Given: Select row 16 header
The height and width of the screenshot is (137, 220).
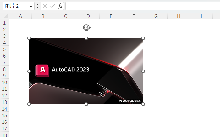Looking at the screenshot, I should [x=4, y=122].
